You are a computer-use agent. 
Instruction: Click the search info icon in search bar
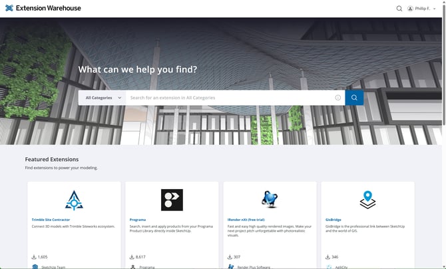[x=337, y=98]
